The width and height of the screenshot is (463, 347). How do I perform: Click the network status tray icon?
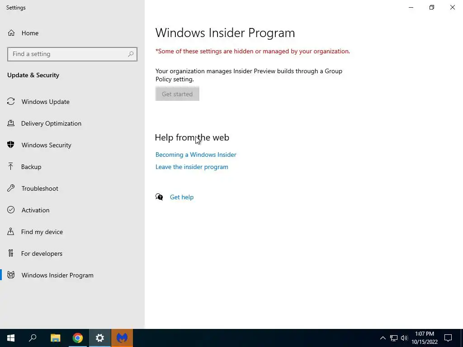click(394, 338)
